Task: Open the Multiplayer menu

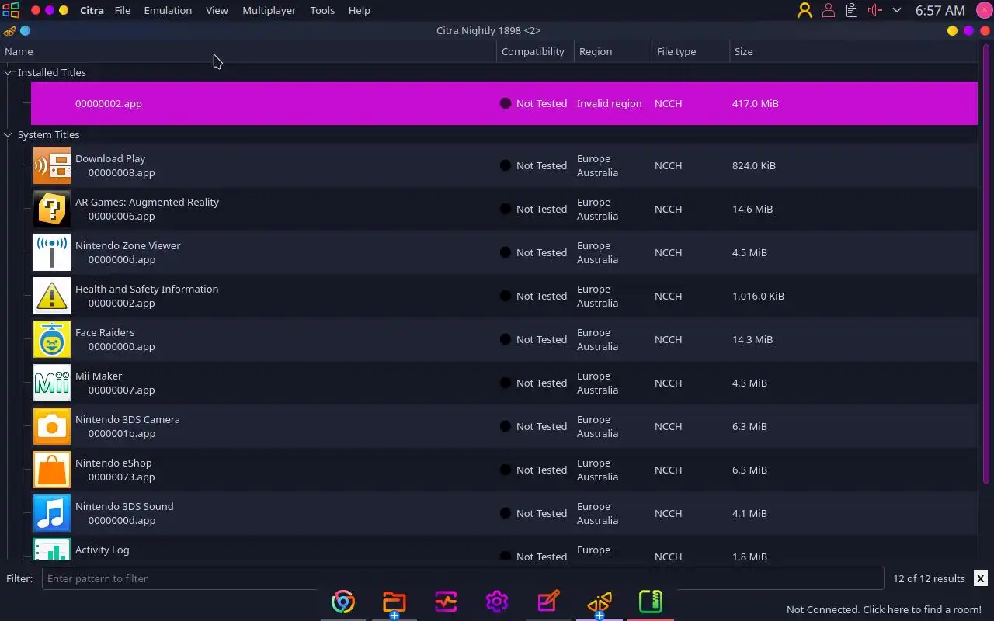Action: click(x=269, y=10)
